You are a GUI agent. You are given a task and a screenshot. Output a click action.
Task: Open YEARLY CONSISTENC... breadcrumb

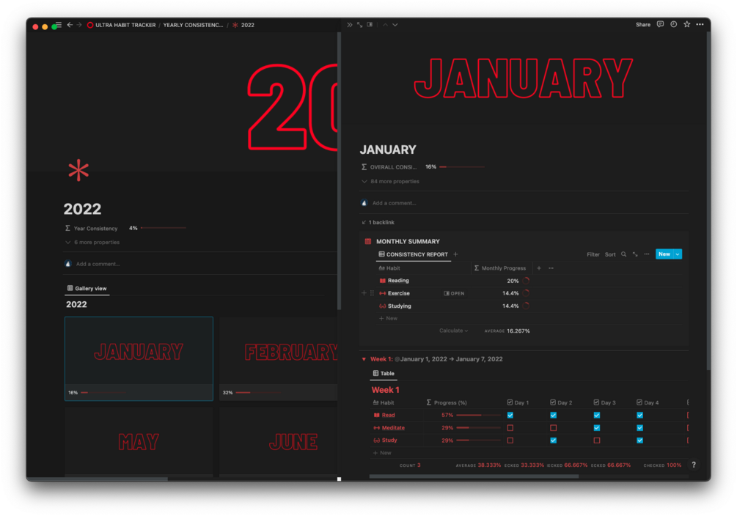[x=193, y=25]
